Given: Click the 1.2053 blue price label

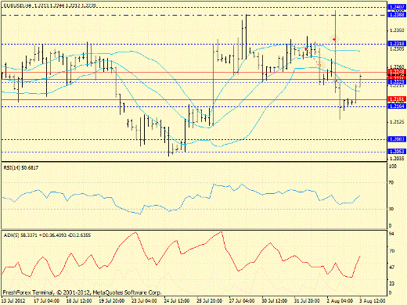Looking at the screenshot, I should coord(397,151).
